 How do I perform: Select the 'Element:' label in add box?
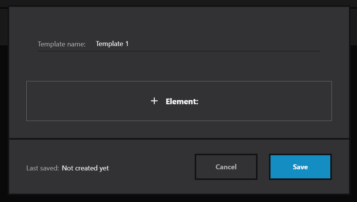pos(182,101)
